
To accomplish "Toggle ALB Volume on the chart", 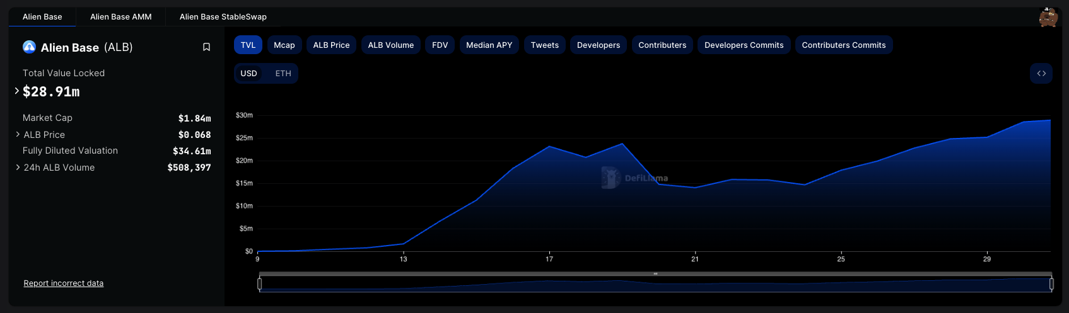I will tap(390, 45).
